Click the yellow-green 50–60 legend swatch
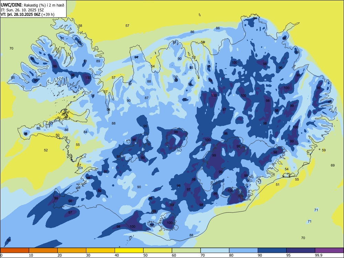This screenshot has width=344, height=258. point(158,250)
